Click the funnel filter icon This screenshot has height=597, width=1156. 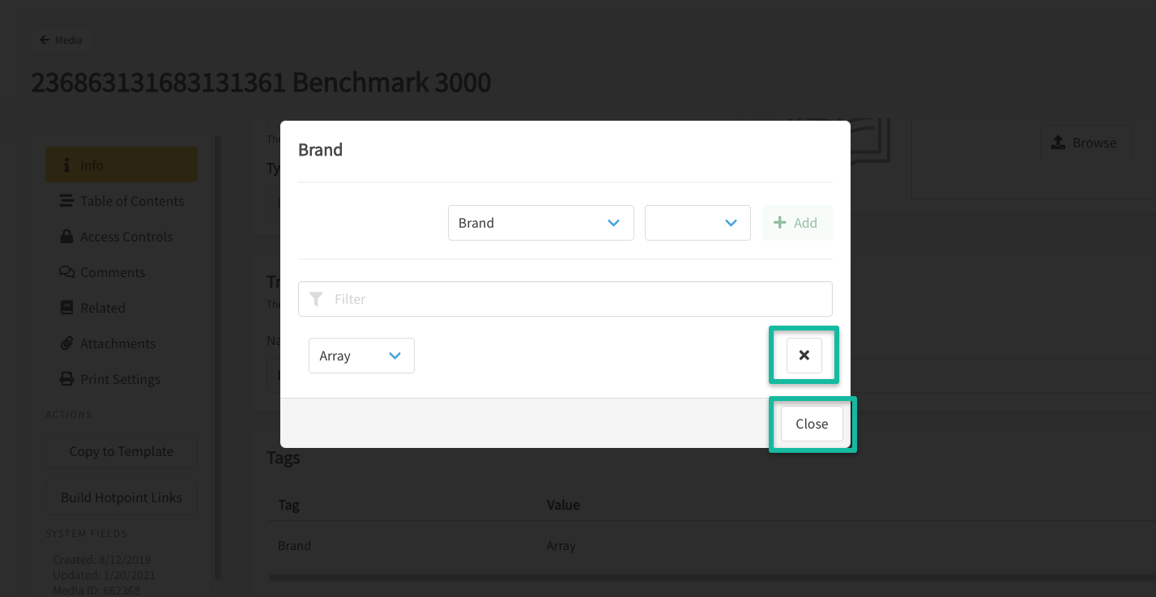(317, 299)
